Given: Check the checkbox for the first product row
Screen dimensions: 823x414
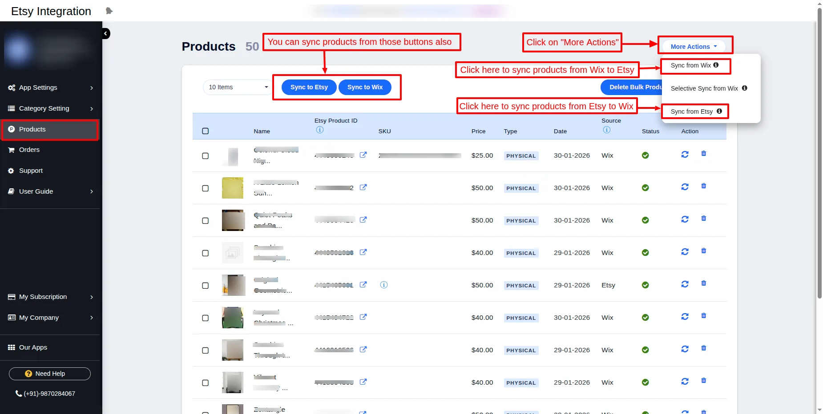Looking at the screenshot, I should click(205, 156).
